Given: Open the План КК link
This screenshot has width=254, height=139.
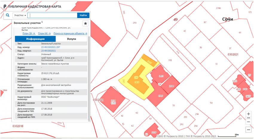Looking at the screenshot, I should click(x=44, y=33).
